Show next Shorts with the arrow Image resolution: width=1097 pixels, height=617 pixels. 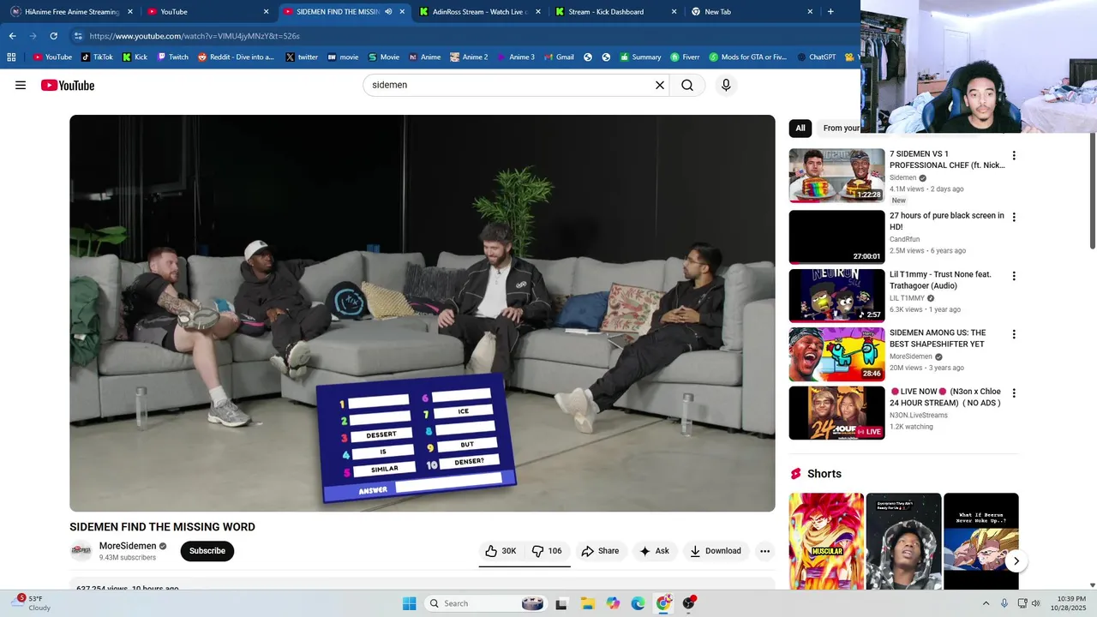(x=1016, y=561)
